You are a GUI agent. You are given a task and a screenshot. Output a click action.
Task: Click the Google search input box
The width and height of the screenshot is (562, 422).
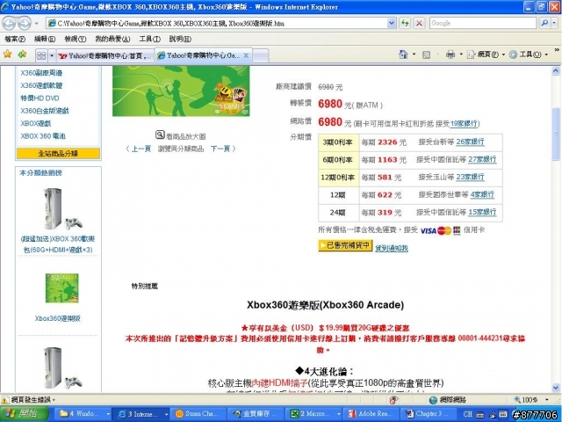point(482,24)
